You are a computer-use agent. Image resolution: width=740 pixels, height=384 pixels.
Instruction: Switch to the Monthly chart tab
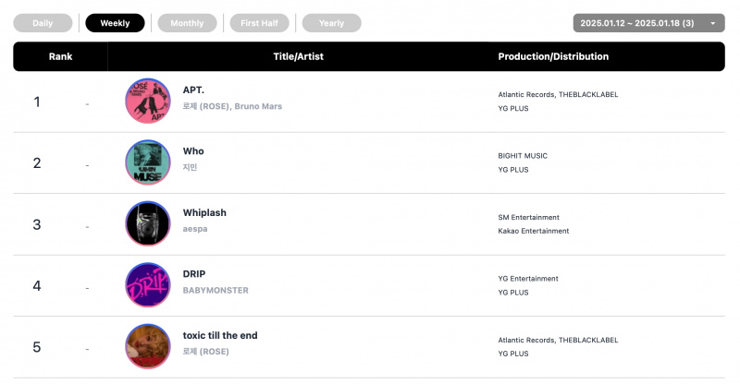tap(188, 23)
